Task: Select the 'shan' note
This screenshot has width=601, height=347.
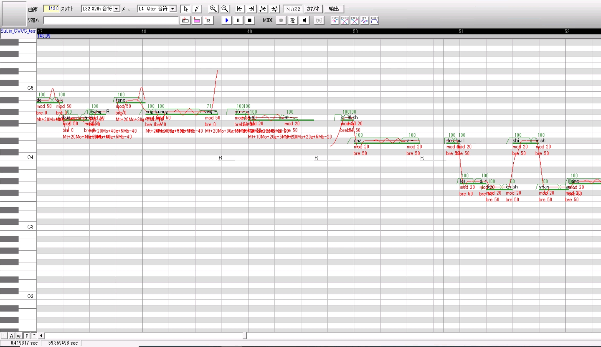Action: (x=552, y=187)
